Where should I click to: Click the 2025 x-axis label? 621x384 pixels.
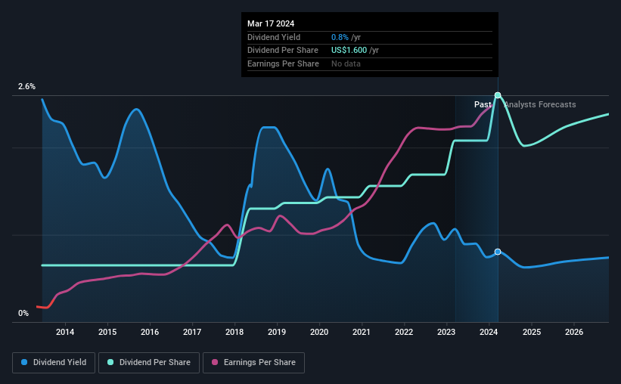532,332
